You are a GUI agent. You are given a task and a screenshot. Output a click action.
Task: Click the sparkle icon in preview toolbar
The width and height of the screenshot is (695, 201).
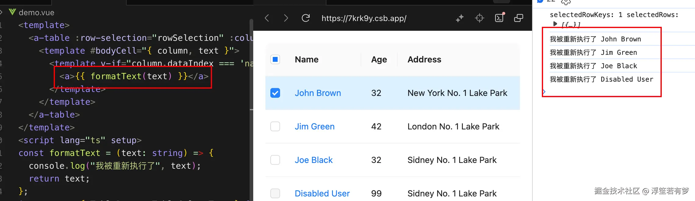click(x=460, y=18)
